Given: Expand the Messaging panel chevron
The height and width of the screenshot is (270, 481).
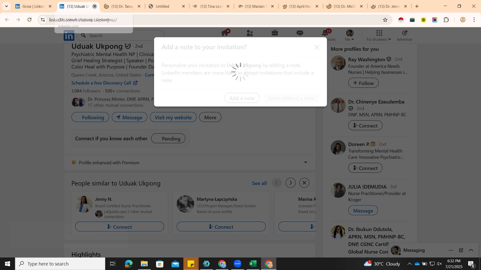Looking at the screenshot, I should pos(471,250).
